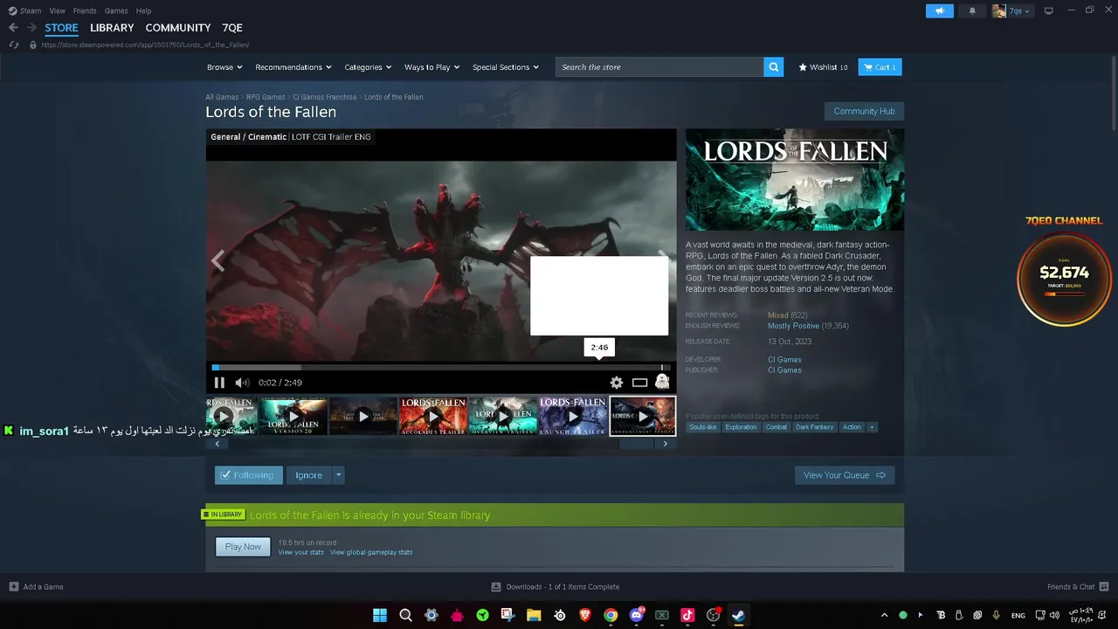
Task: Open Mostly Positive English reviews link
Action: pos(793,326)
